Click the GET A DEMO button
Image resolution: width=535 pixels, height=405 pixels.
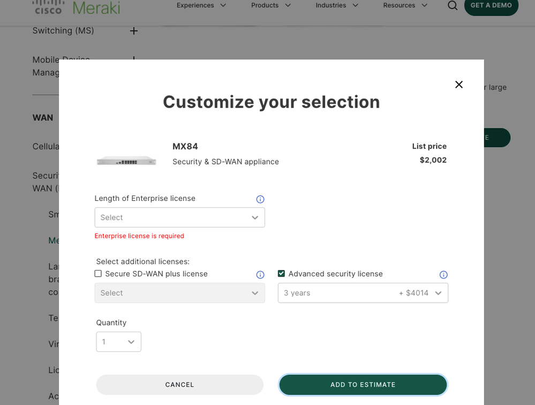coord(491,6)
